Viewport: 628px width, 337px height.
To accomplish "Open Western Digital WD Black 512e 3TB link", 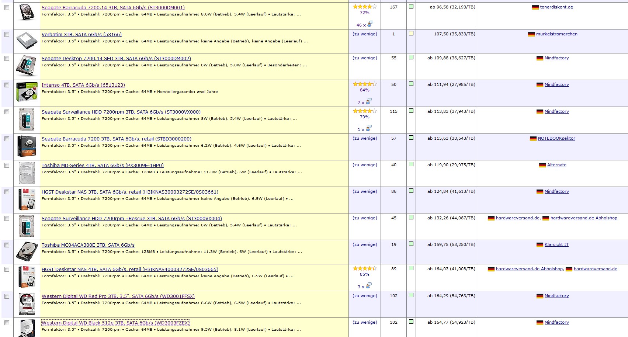I will tap(115, 323).
